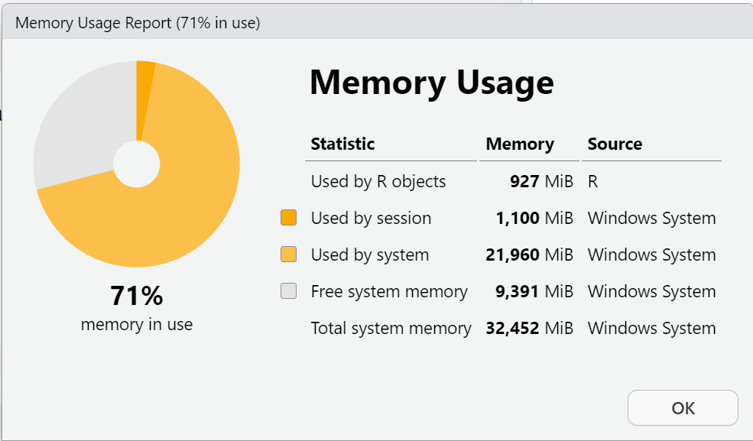Click the OK button
This screenshot has width=753, height=441.
tap(683, 408)
